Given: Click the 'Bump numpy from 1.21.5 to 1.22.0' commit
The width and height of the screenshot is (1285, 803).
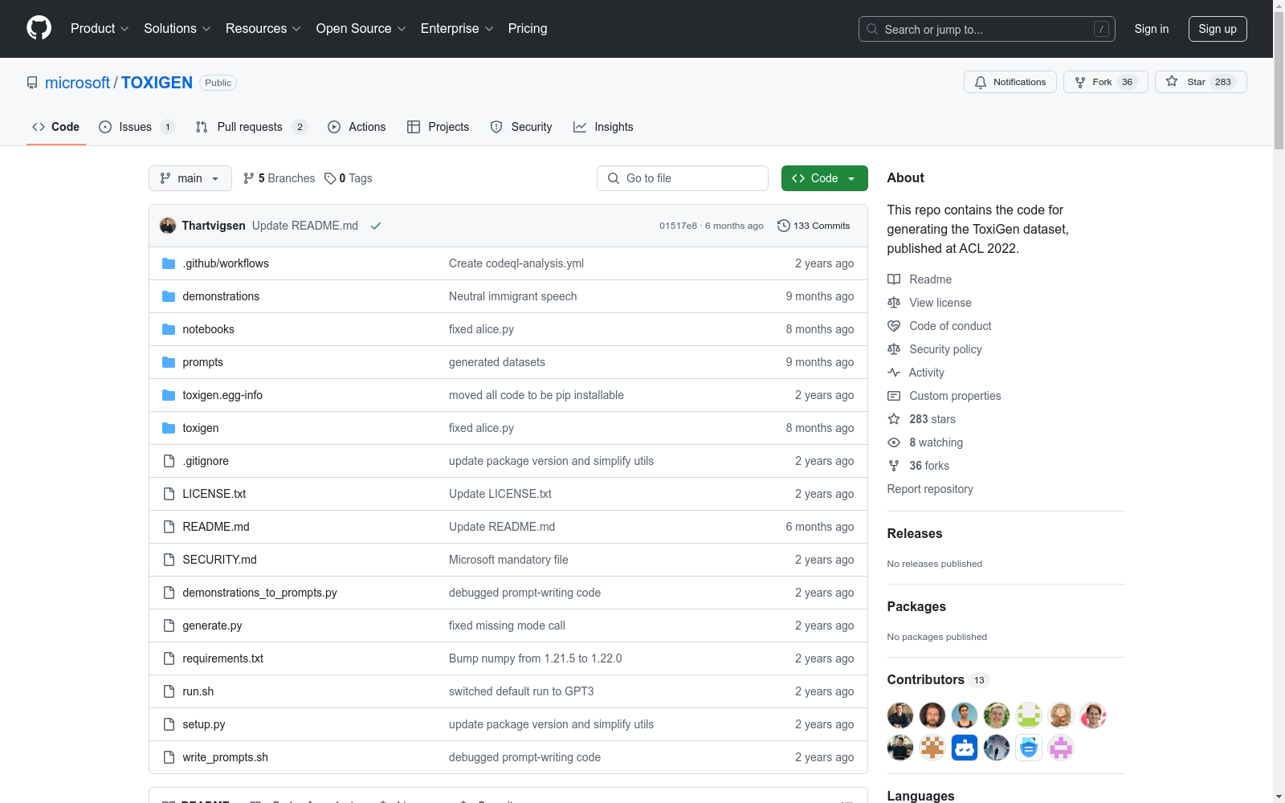Looking at the screenshot, I should pyautogui.click(x=535, y=658).
